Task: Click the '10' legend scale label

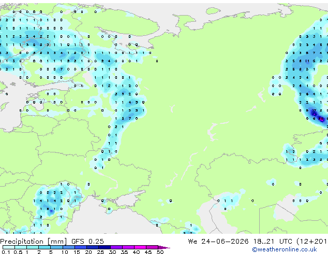Action: coord(65,252)
